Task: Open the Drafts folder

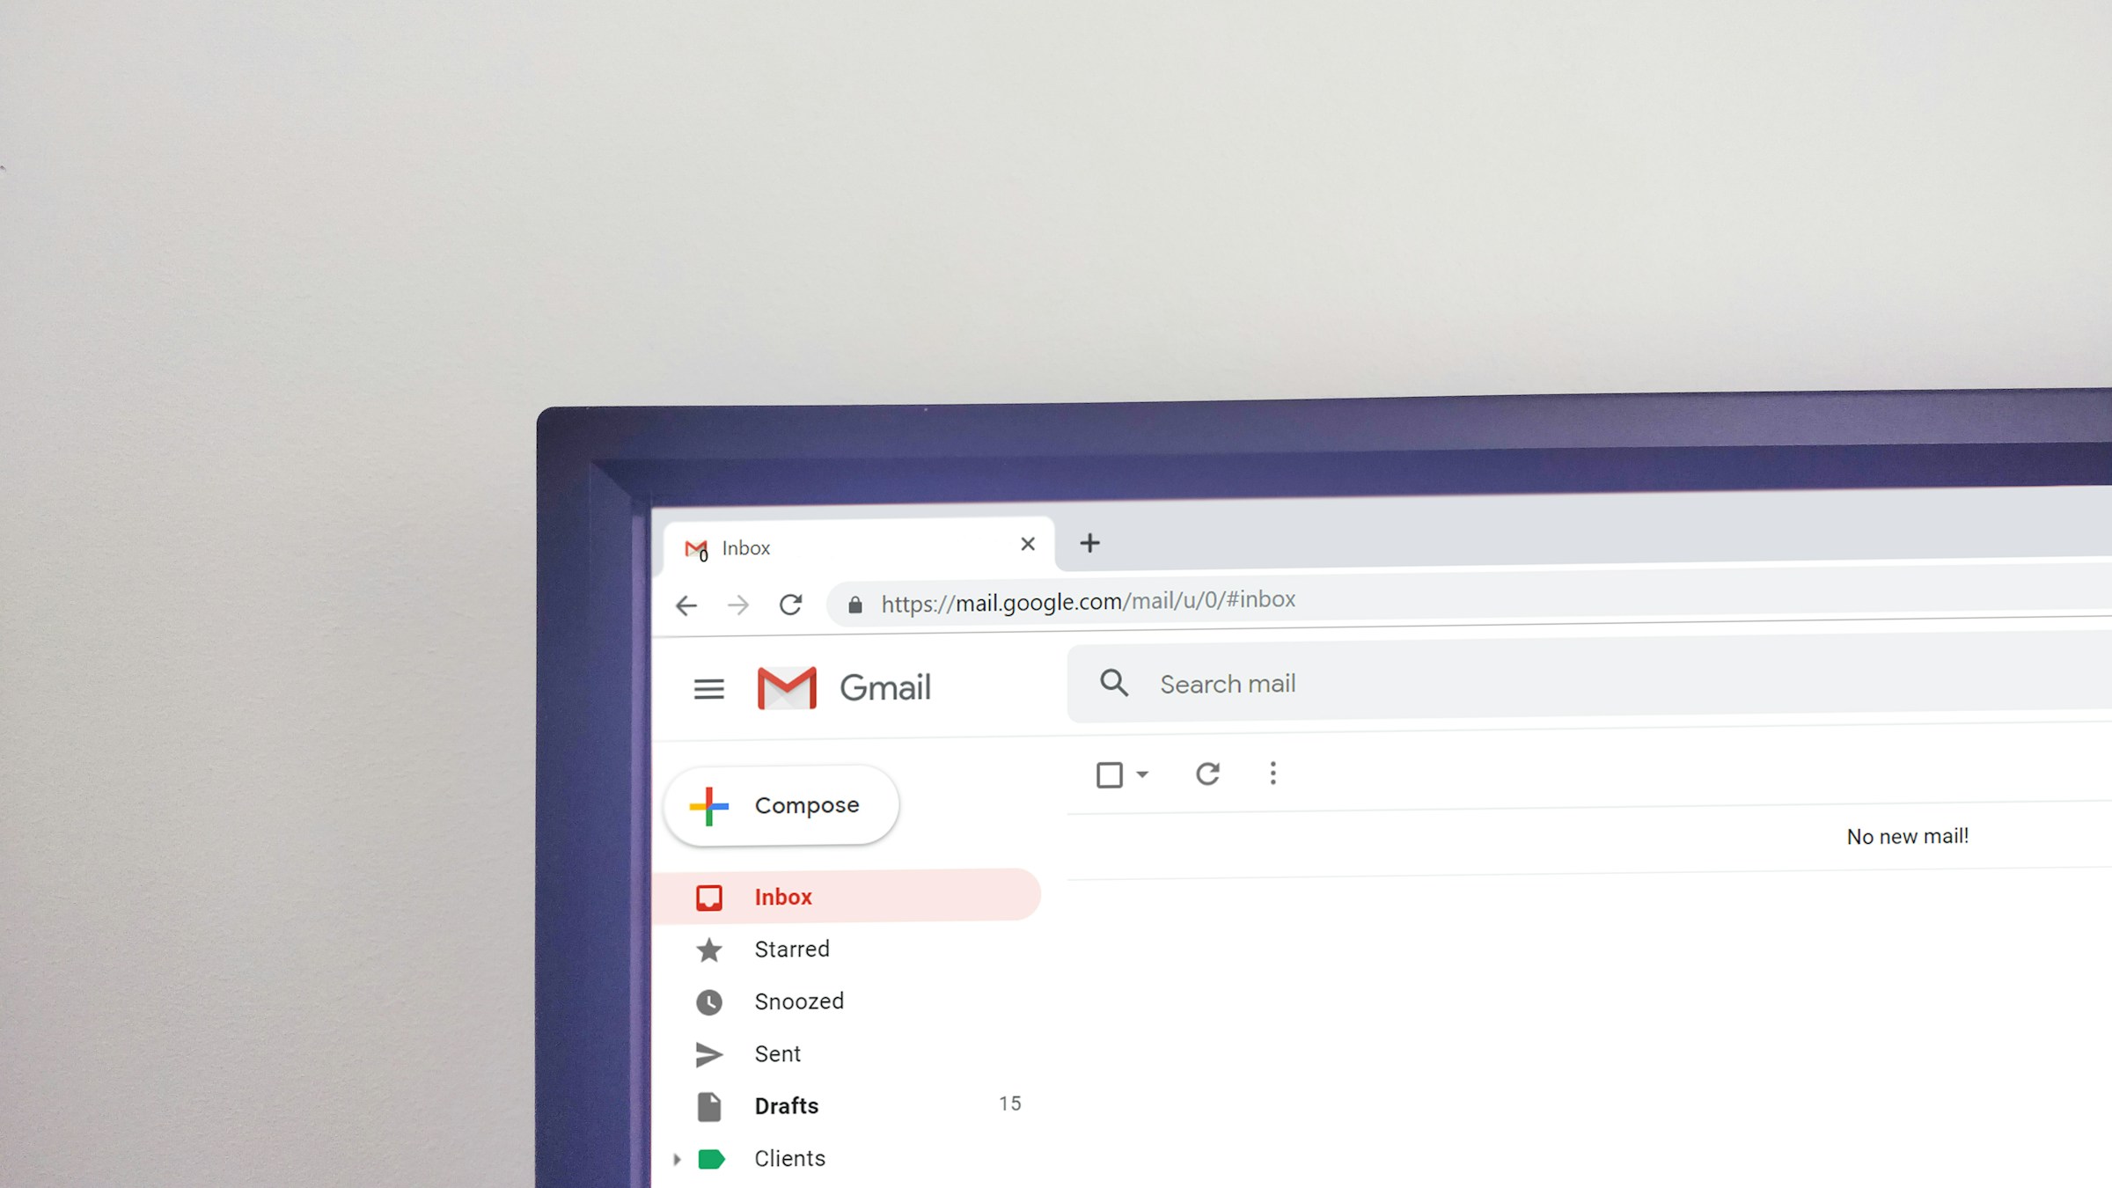Action: tap(785, 1105)
